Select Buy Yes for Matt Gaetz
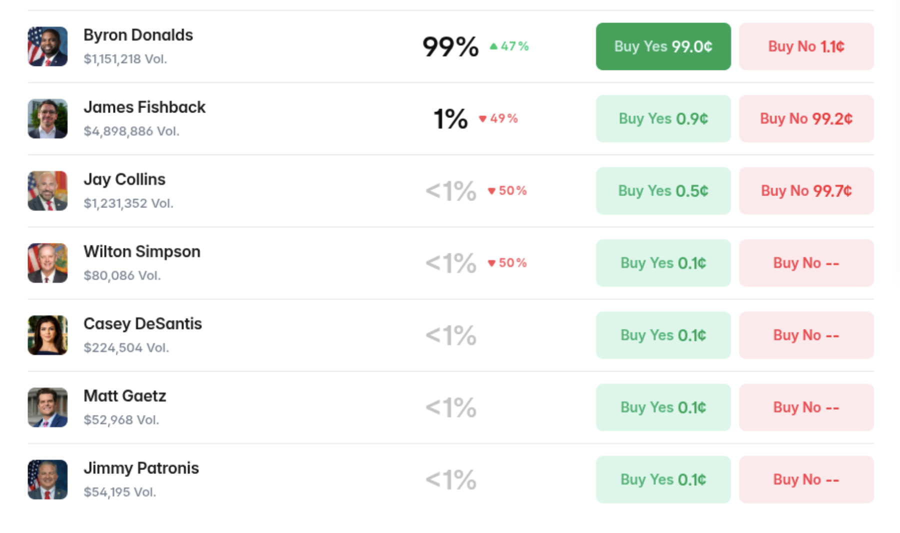The height and width of the screenshot is (533, 900). click(x=663, y=407)
